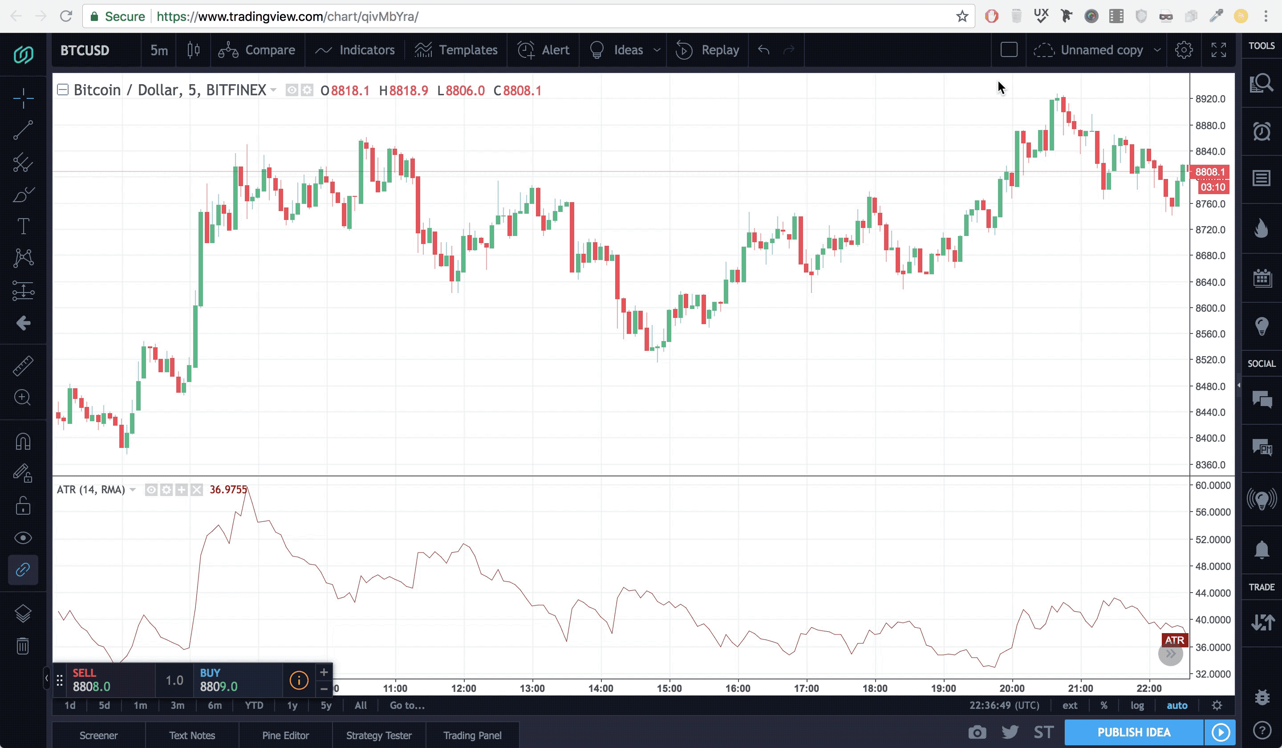Image resolution: width=1282 pixels, height=748 pixels.
Task: Hide the ATR indicator with eye icon
Action: point(151,489)
